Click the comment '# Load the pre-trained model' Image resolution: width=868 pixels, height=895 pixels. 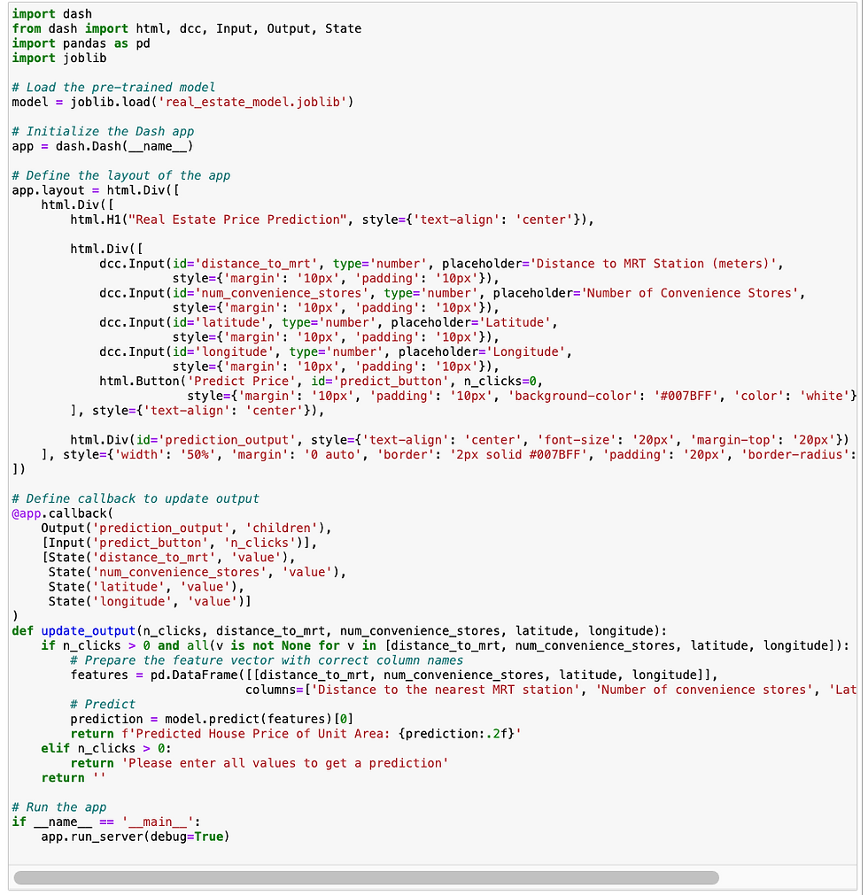pyautogui.click(x=113, y=88)
